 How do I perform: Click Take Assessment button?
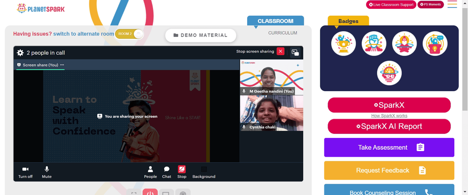tap(389, 147)
